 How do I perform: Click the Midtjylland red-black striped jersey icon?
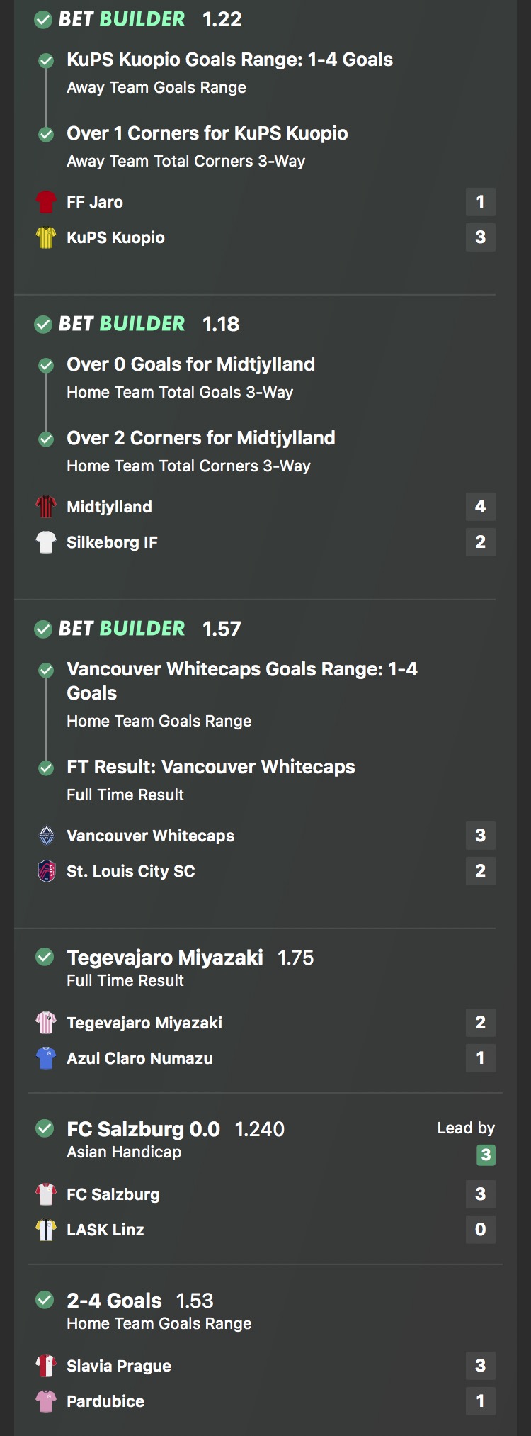coord(46,507)
